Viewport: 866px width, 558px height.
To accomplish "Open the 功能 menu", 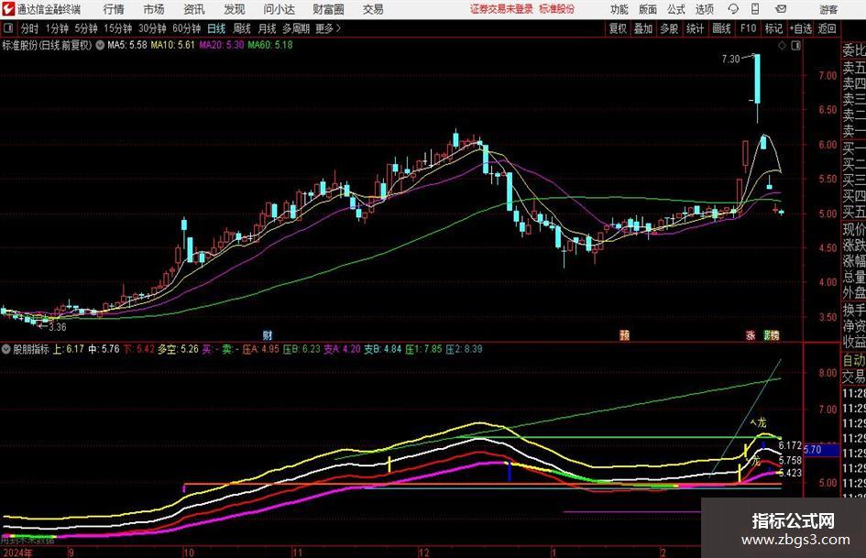I will [x=619, y=9].
